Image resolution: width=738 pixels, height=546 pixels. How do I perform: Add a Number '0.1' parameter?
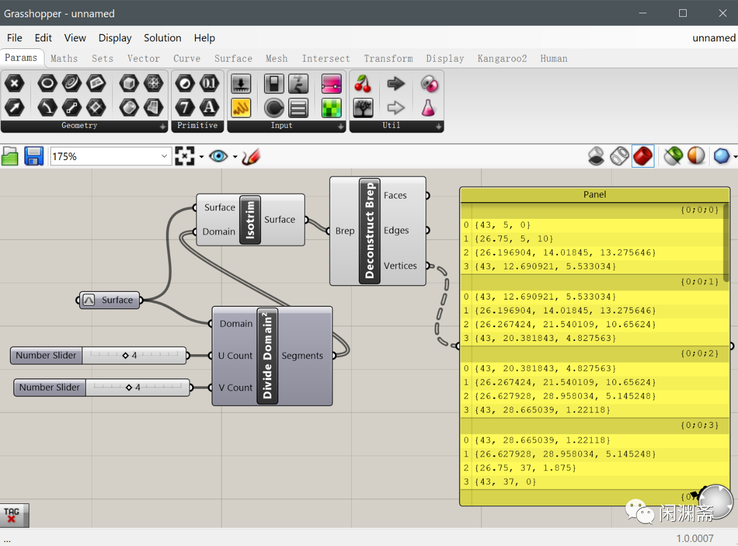pyautogui.click(x=209, y=84)
